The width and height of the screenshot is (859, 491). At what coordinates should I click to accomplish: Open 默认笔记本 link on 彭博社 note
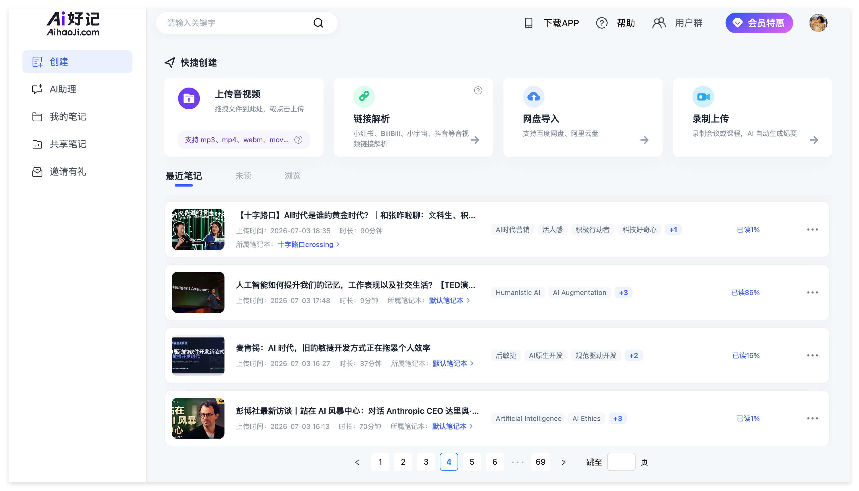pyautogui.click(x=452, y=427)
